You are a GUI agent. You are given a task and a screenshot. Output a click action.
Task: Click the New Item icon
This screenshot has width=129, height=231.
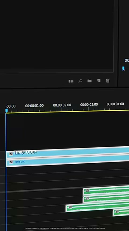point(99,81)
